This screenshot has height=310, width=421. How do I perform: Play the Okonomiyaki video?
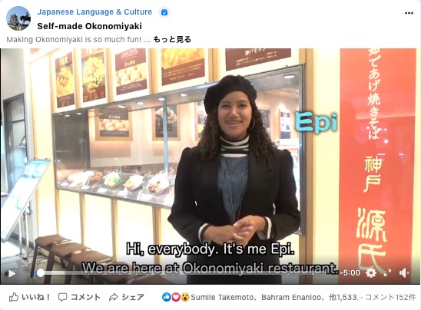(x=12, y=273)
